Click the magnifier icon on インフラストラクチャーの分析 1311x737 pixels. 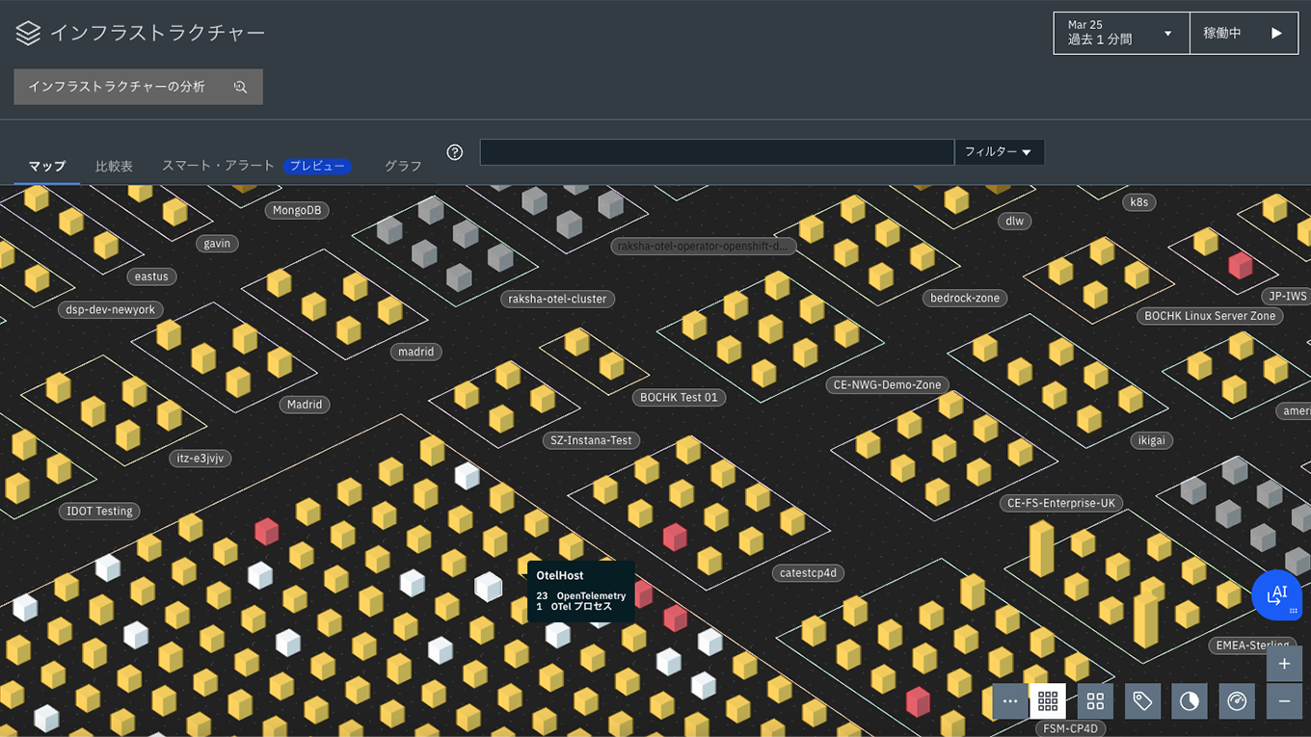tap(240, 87)
